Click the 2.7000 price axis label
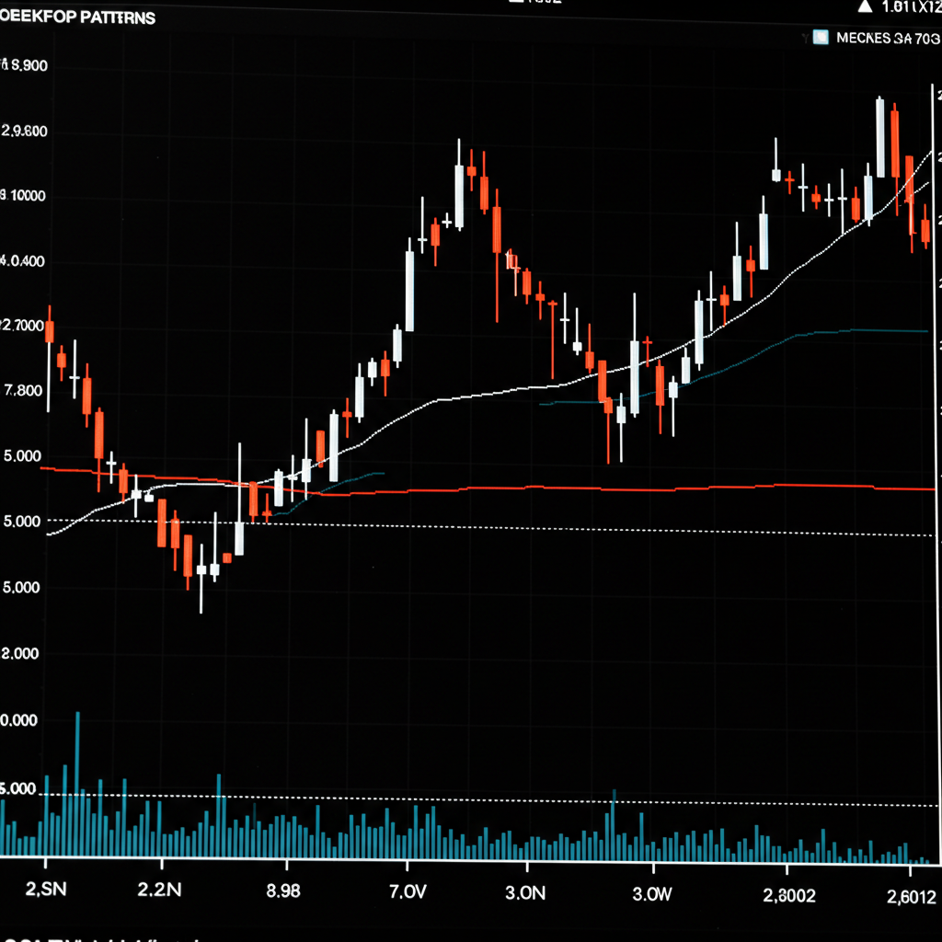This screenshot has width=942, height=942. (22, 326)
